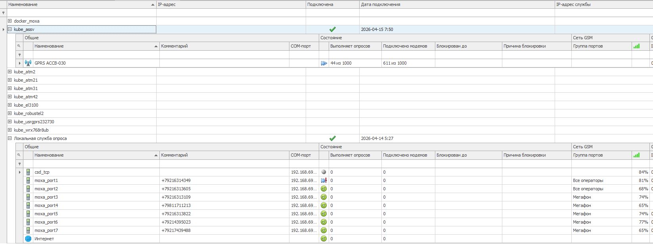
Task: Sort by Дата подключения column header
Action: pos(456,4)
